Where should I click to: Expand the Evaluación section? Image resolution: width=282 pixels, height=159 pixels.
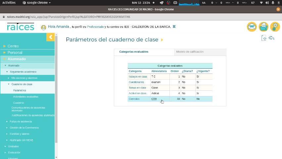(x=14, y=152)
